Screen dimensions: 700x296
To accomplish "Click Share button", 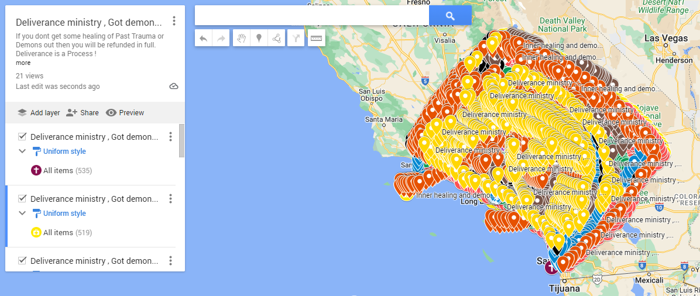I will click(82, 112).
